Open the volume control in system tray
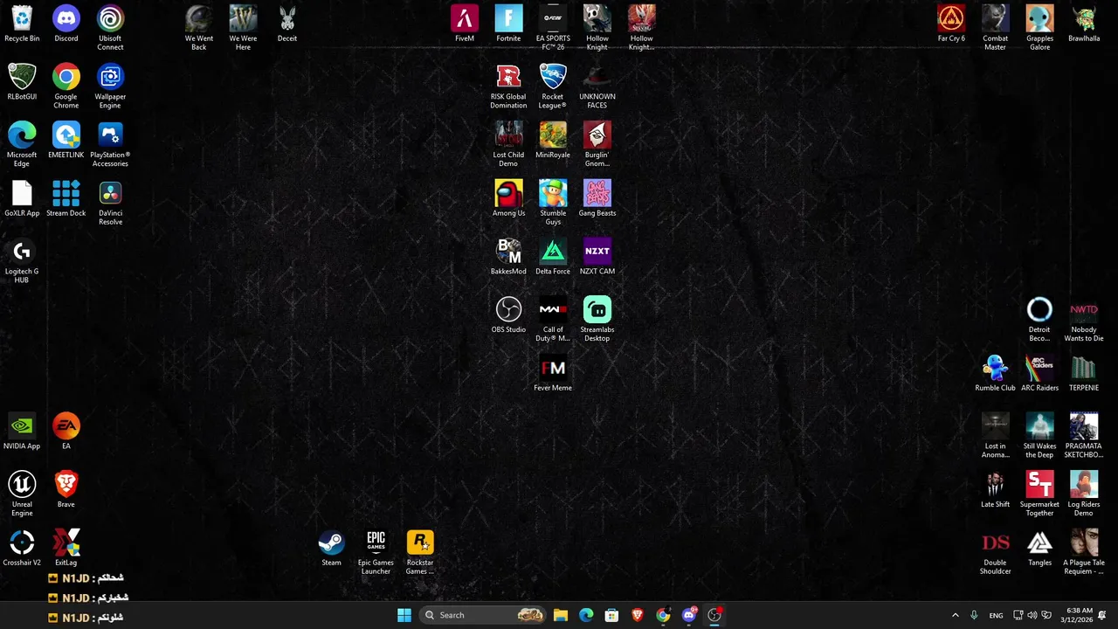The image size is (1118, 629). pos(1032,615)
